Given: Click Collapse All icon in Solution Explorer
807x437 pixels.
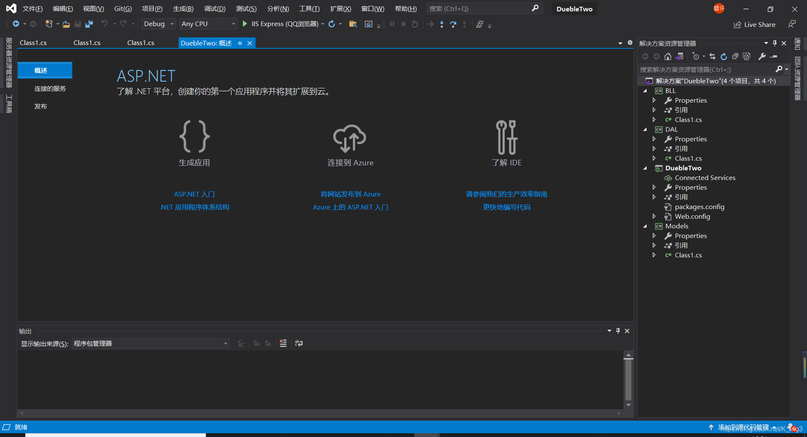Looking at the screenshot, I should pos(735,56).
